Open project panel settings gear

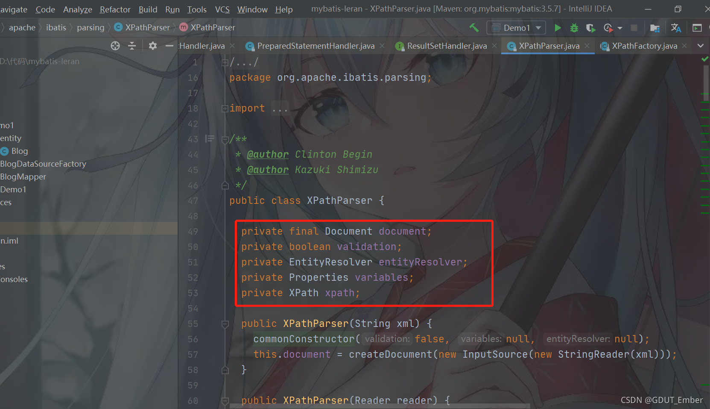click(153, 46)
